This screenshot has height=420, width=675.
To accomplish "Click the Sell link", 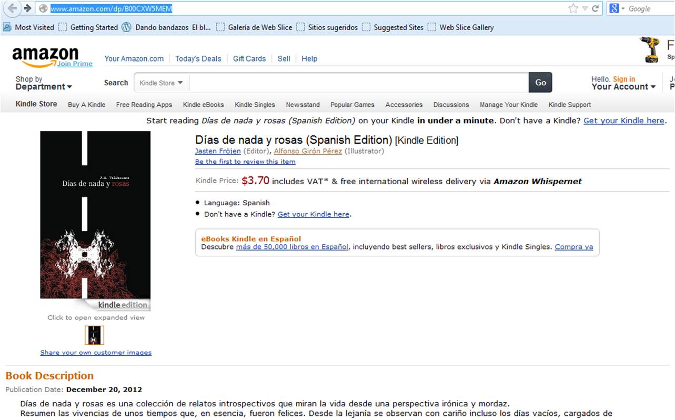I will click(284, 58).
